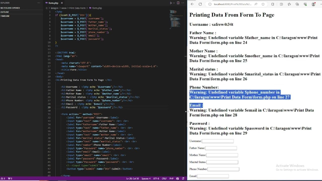
Task: Click the Run Code play icon in editor
Action: coord(171,3)
